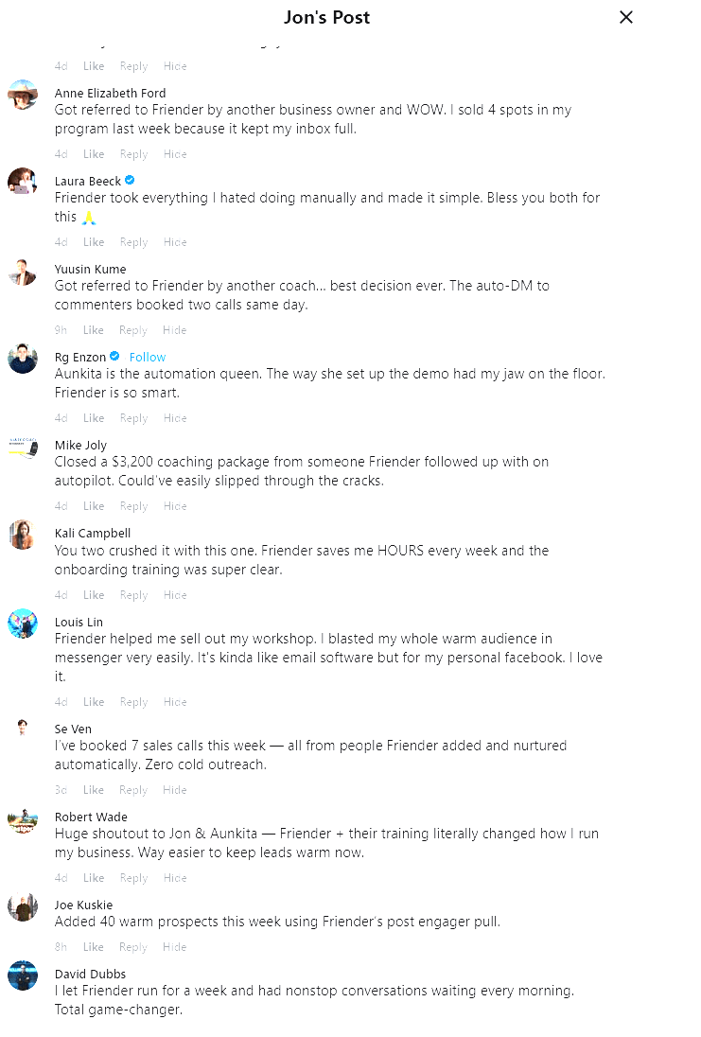Click David Dubbs' profile photo
The height and width of the screenshot is (1037, 701).
23,975
